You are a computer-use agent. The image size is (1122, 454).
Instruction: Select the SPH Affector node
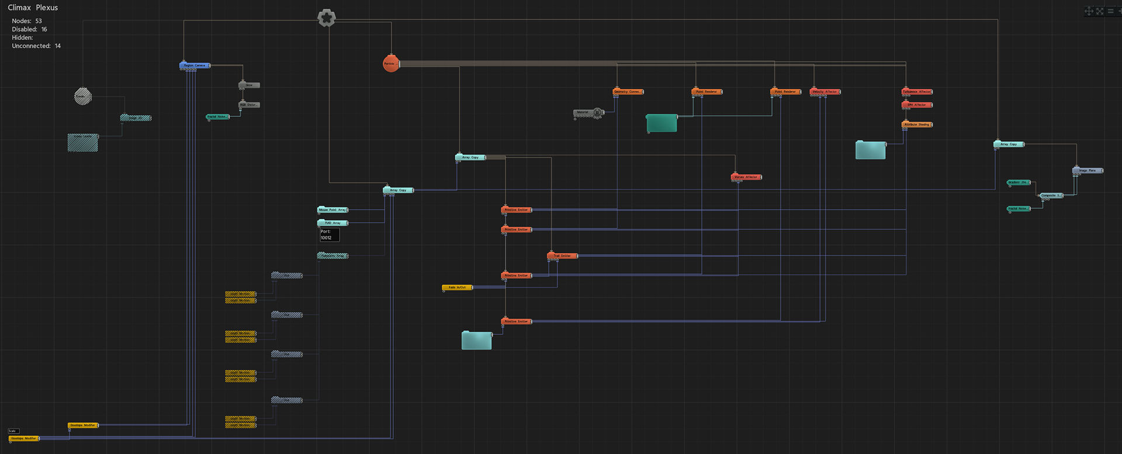click(917, 105)
